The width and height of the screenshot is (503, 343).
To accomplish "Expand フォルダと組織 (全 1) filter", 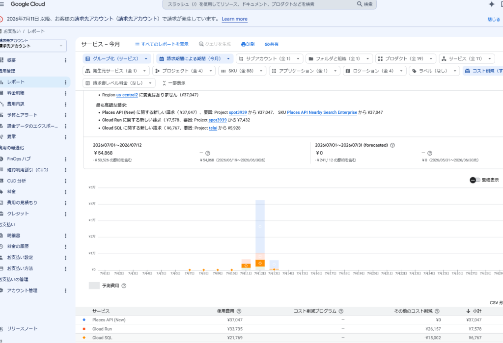I will (x=339, y=59).
